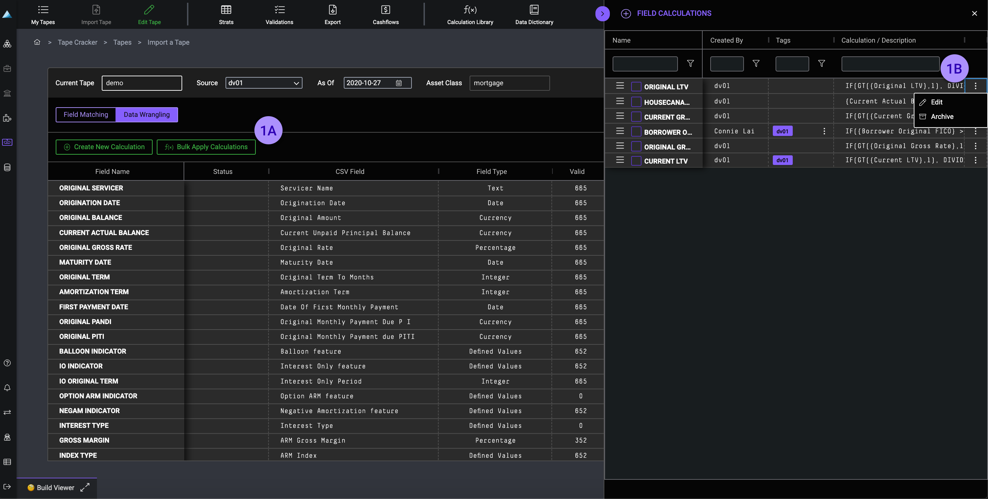Tick the BORROWER O... row checkbox

click(636, 132)
